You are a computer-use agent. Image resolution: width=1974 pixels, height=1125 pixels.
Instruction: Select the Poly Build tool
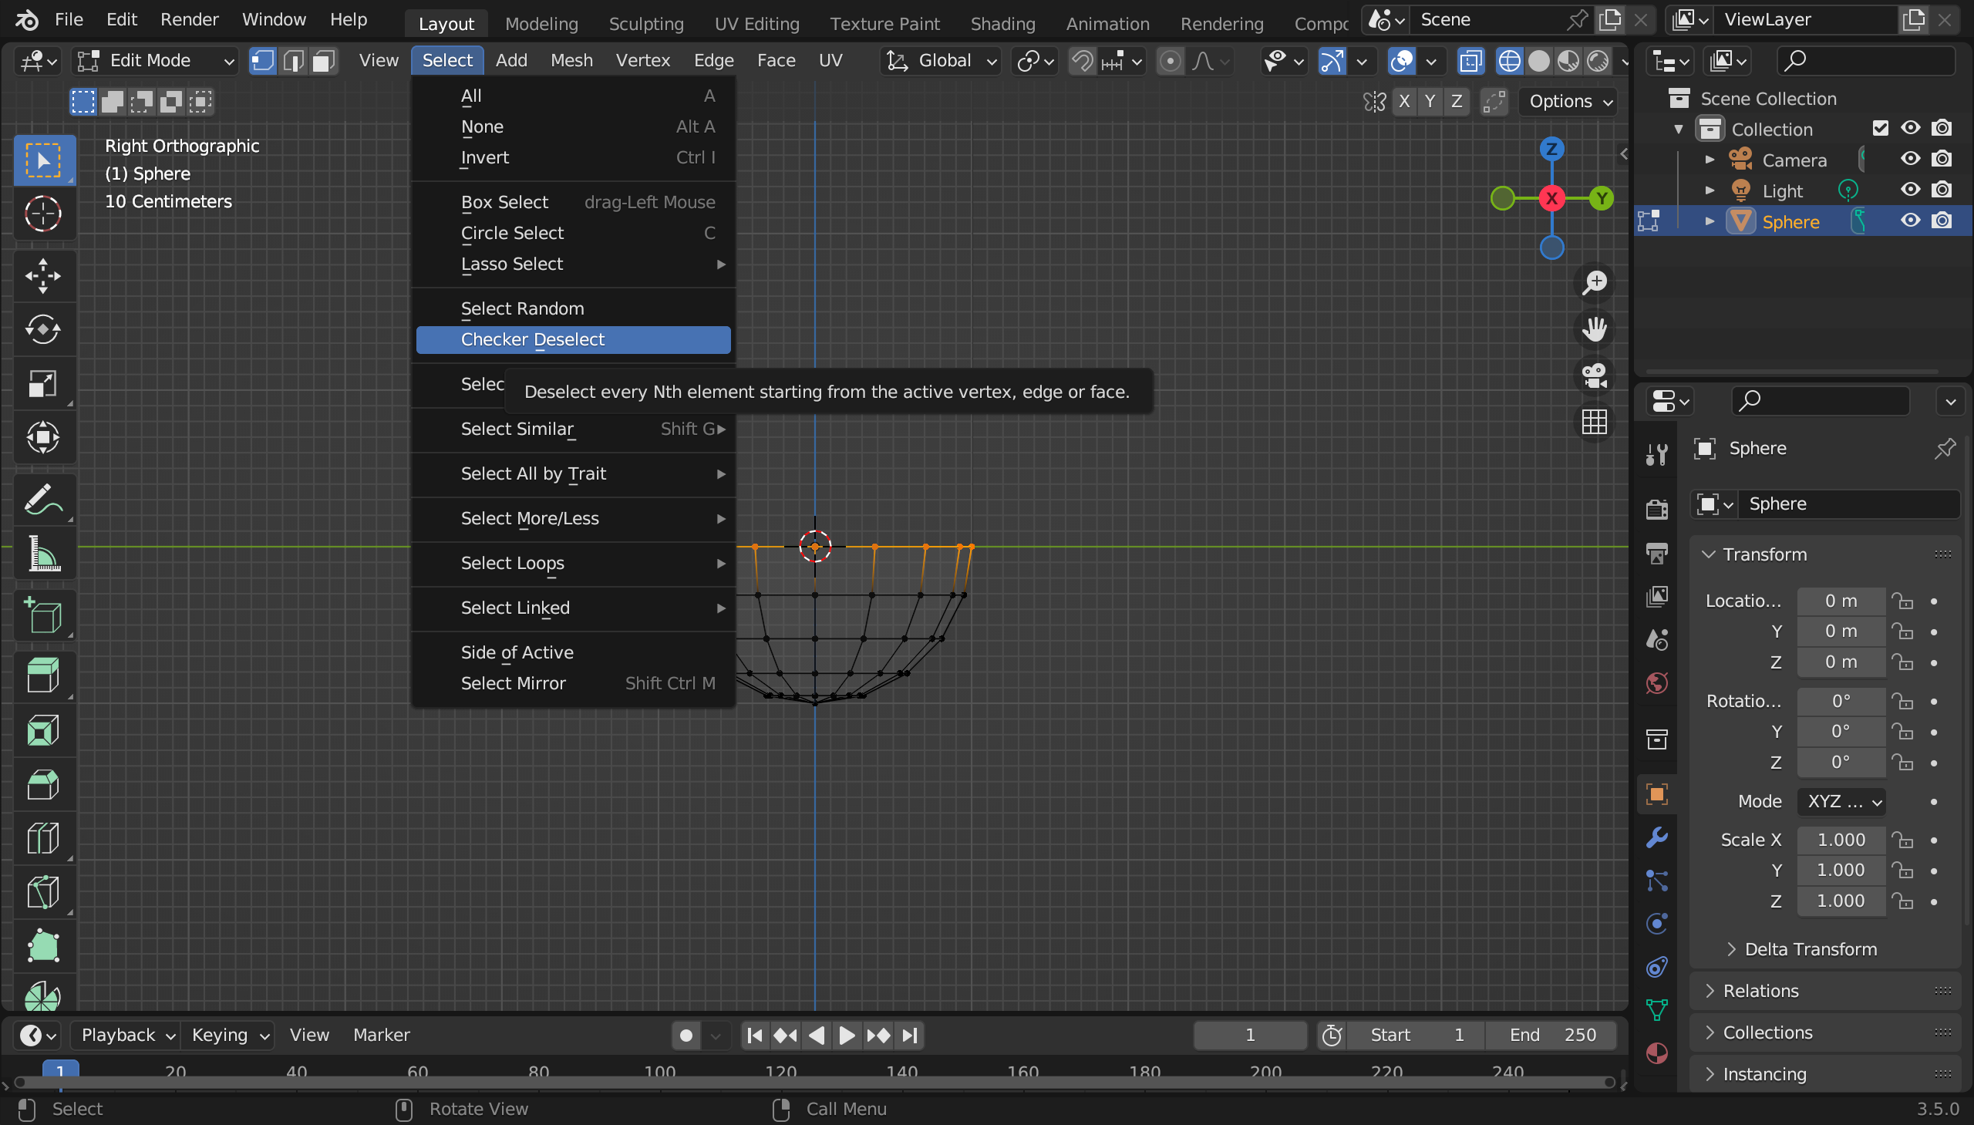[x=43, y=947]
